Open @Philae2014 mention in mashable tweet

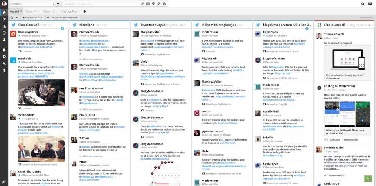click(58, 67)
